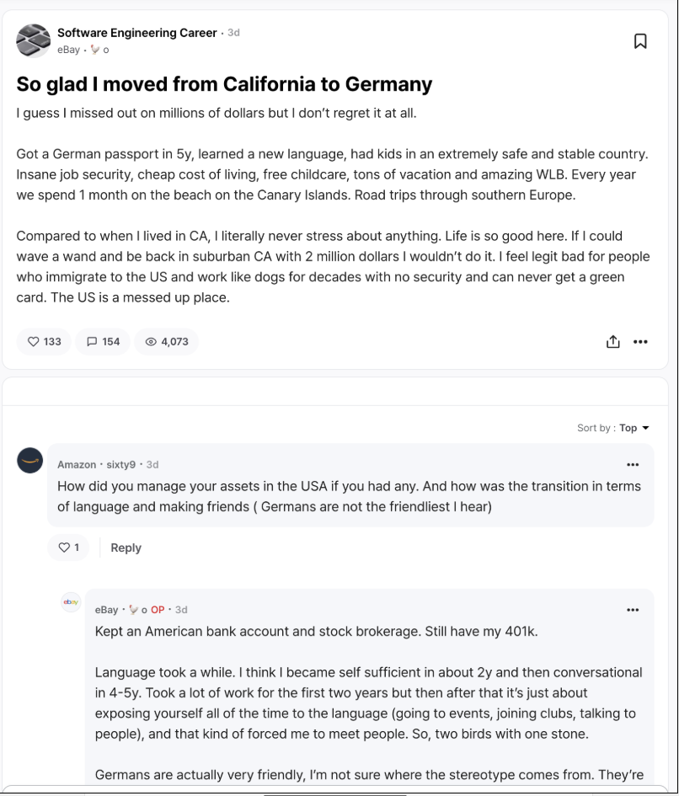Viewport: 679px width, 796px height.
Task: Click the chicken badge icon beside eBay
Action: pos(95,50)
